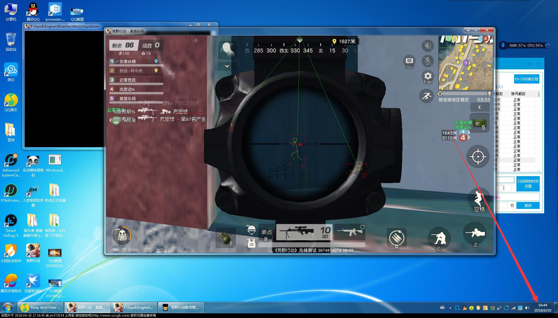Image resolution: width=558 pixels, height=318 pixels.
Task: Open the player avatar portrait
Action: pos(227,50)
